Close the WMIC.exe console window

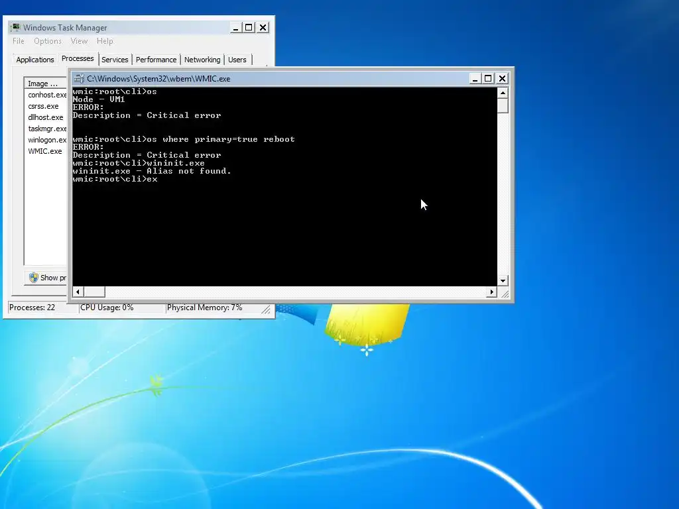tap(503, 78)
